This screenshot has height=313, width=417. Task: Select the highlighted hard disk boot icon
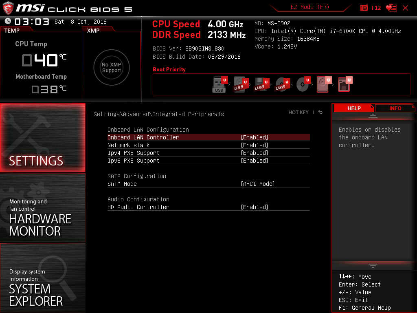[x=324, y=84]
